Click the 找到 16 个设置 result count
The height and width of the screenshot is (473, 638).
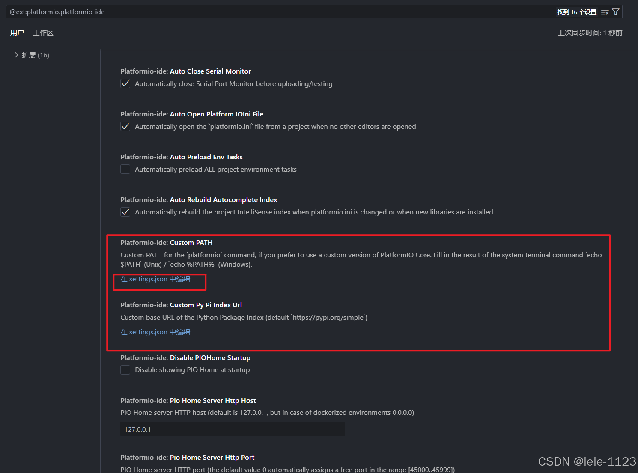(577, 12)
